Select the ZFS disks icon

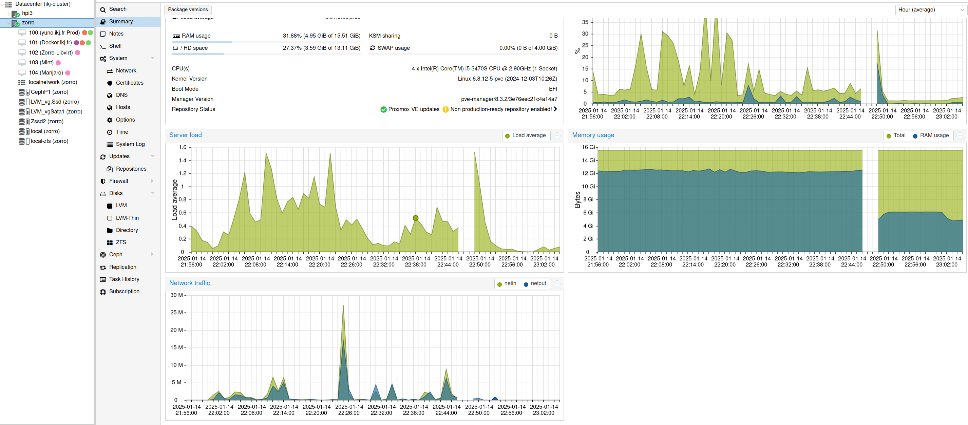109,243
